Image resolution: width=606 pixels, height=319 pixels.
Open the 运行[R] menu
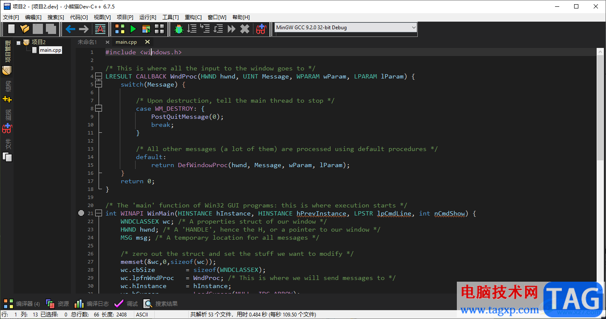coord(147,17)
